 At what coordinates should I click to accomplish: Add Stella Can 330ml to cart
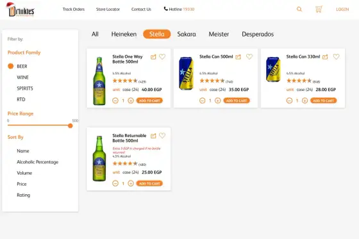[x=324, y=101]
